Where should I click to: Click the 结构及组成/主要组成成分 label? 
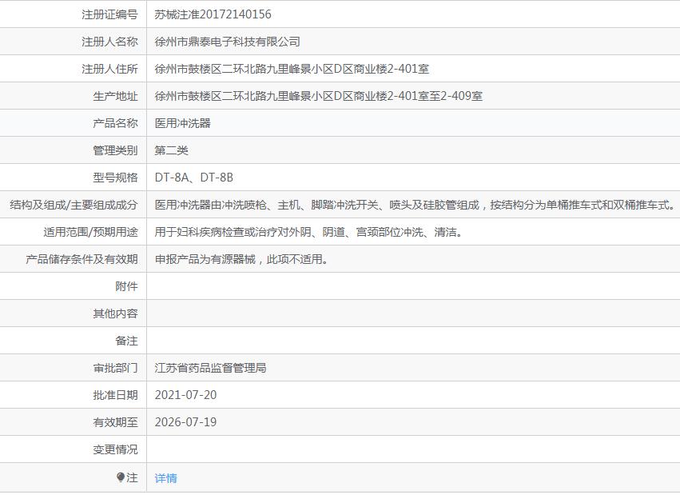tap(74, 205)
